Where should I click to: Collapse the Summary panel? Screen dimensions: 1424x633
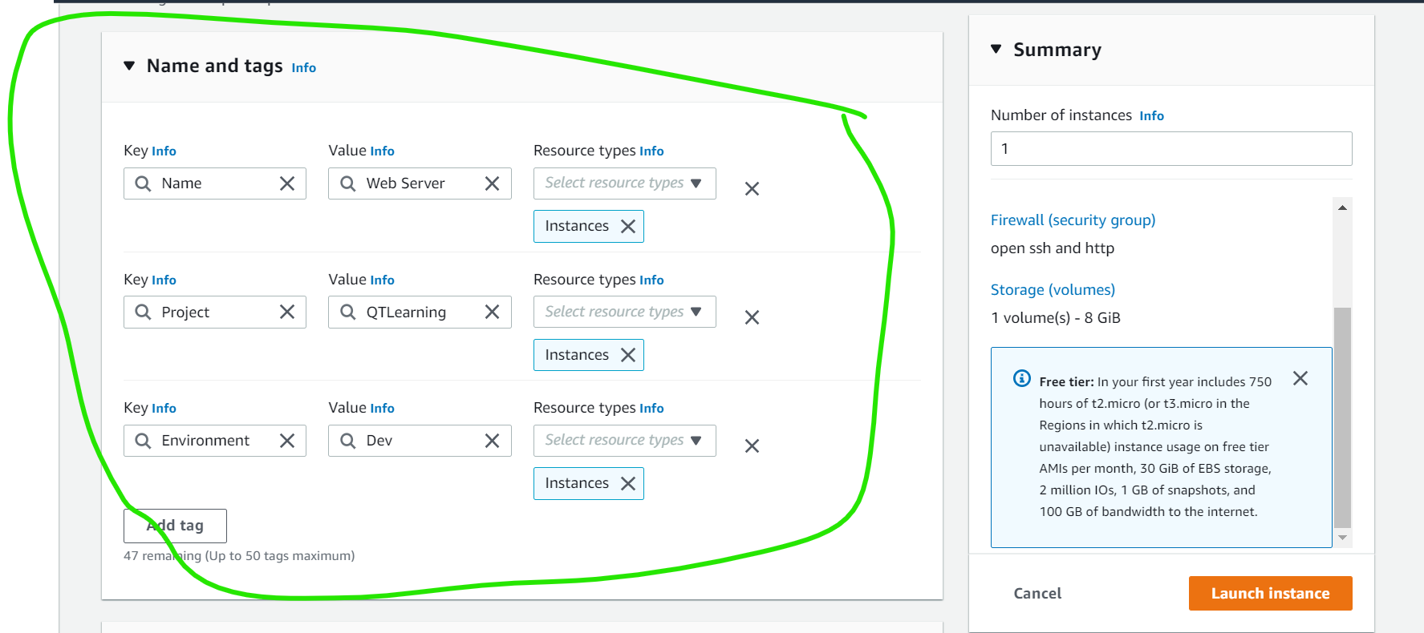996,50
